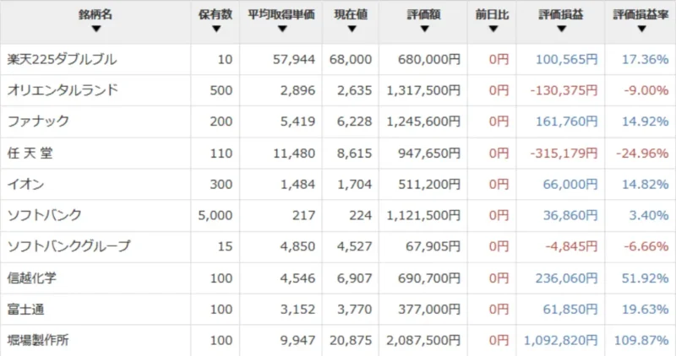Click the 5,000 shares holding cell
Image resolution: width=676 pixels, height=356 pixels.
[x=215, y=216]
